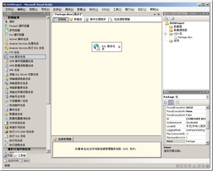
Task: Select the FTP 任务 icon
Action: coord(6,52)
